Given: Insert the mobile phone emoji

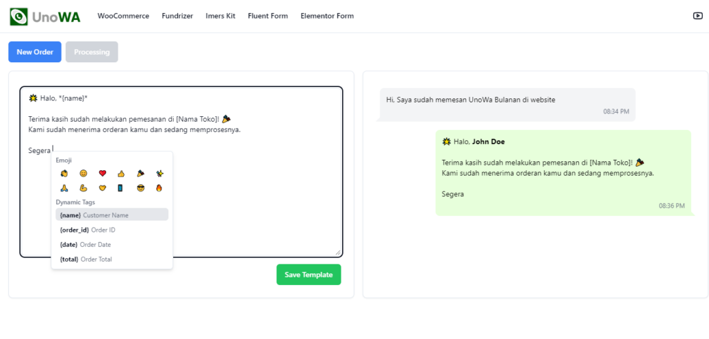Looking at the screenshot, I should (x=120, y=188).
